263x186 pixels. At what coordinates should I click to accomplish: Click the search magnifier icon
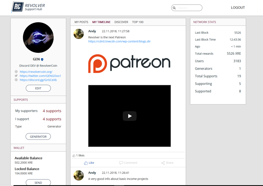pos(174,8)
